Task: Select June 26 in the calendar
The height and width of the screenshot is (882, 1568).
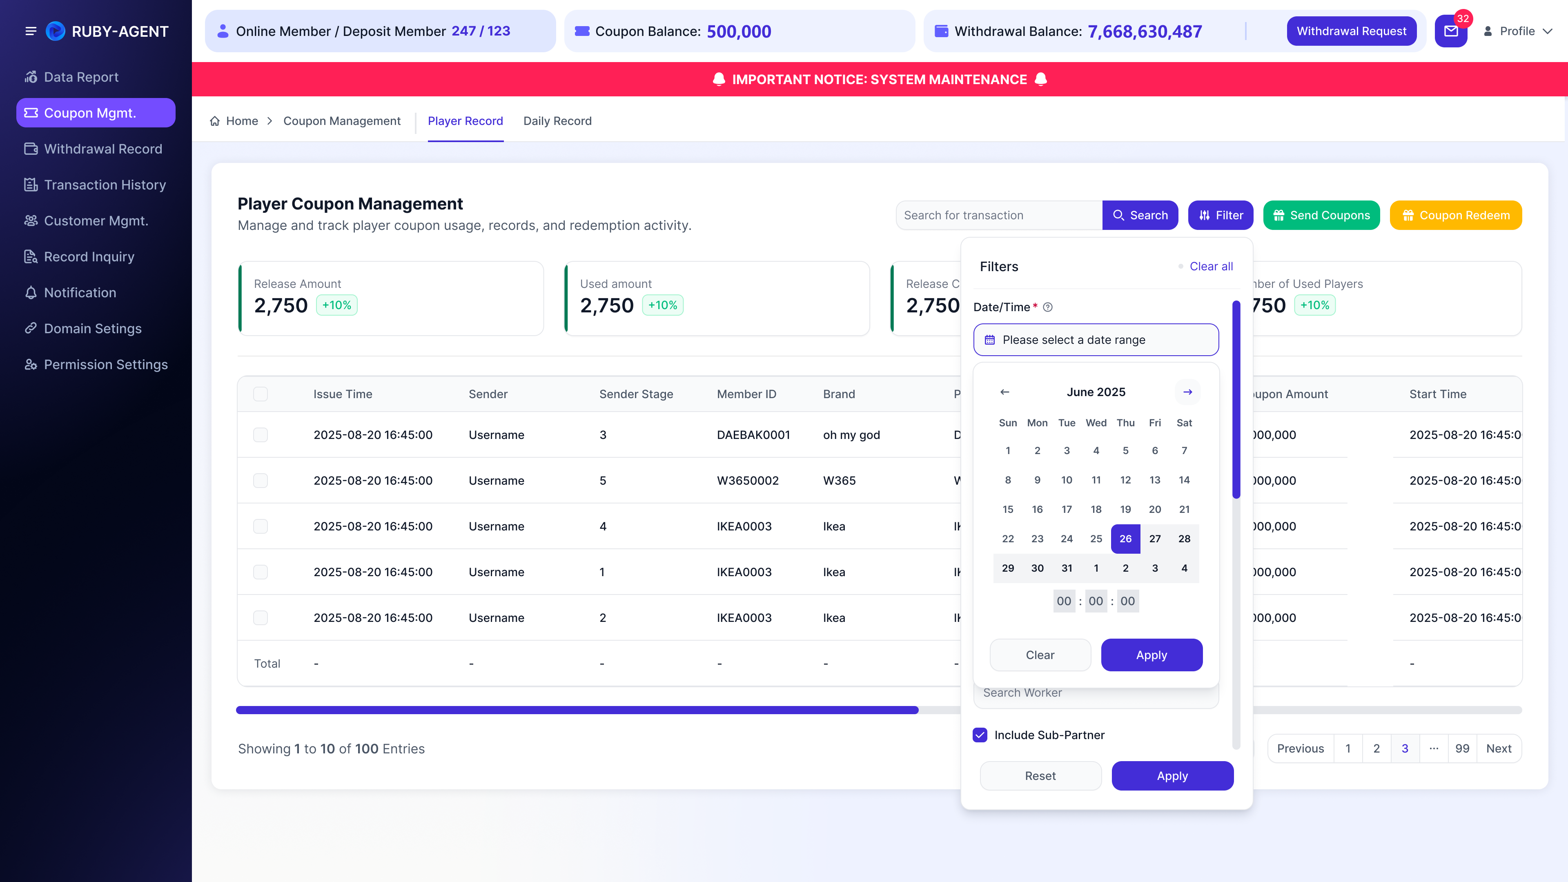Action: point(1125,539)
